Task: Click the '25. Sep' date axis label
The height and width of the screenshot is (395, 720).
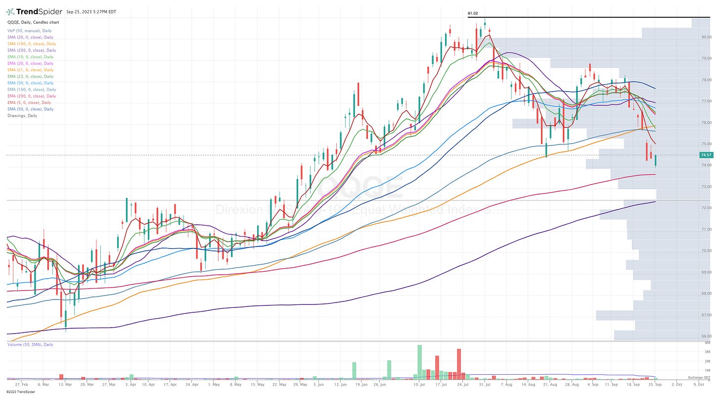Action: (655, 384)
